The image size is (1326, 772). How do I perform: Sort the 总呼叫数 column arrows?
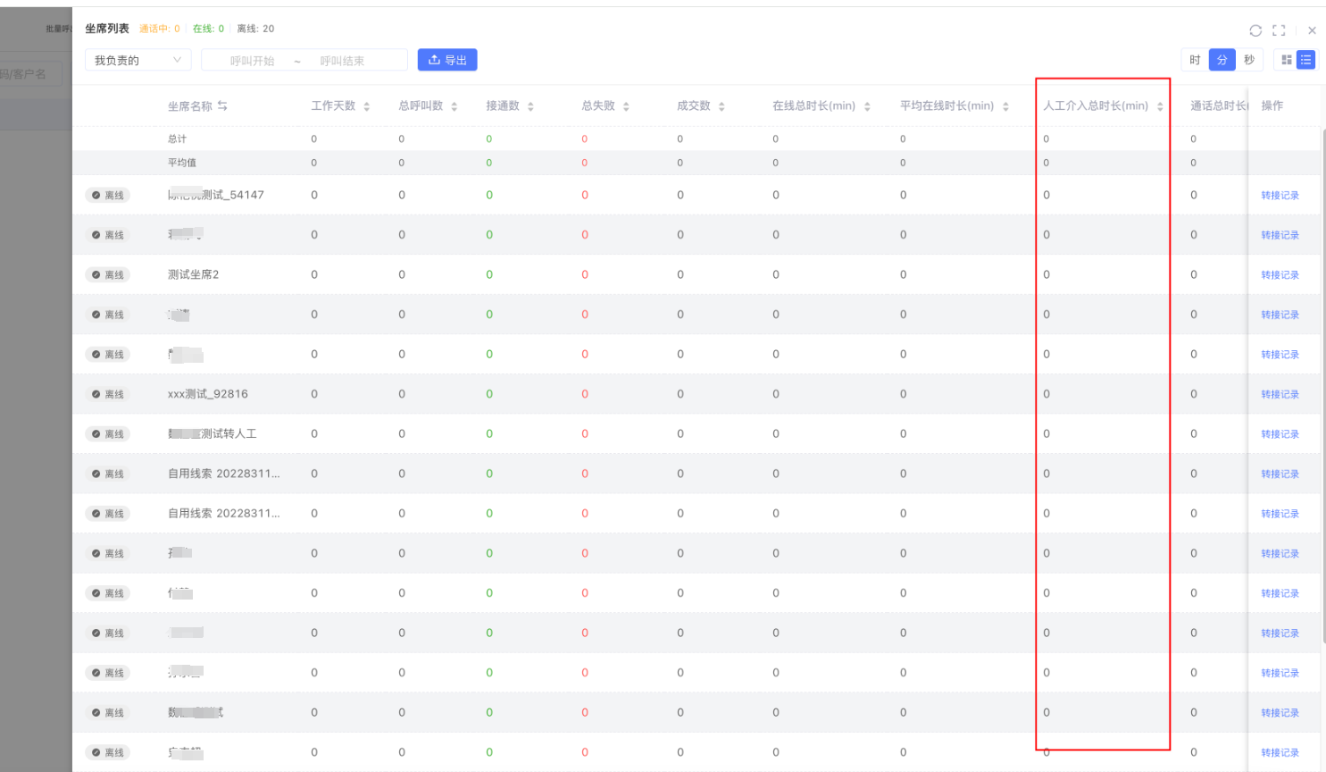click(x=455, y=106)
